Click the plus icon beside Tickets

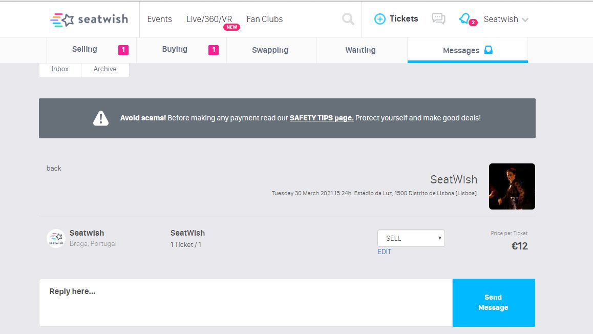[x=379, y=19]
